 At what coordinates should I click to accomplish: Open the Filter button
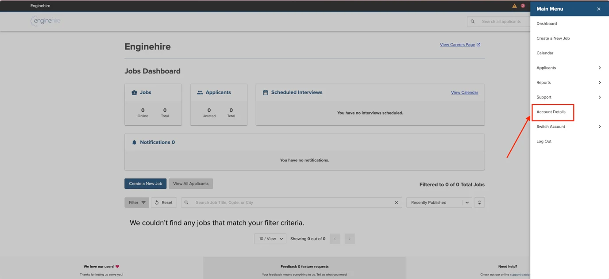tap(137, 203)
